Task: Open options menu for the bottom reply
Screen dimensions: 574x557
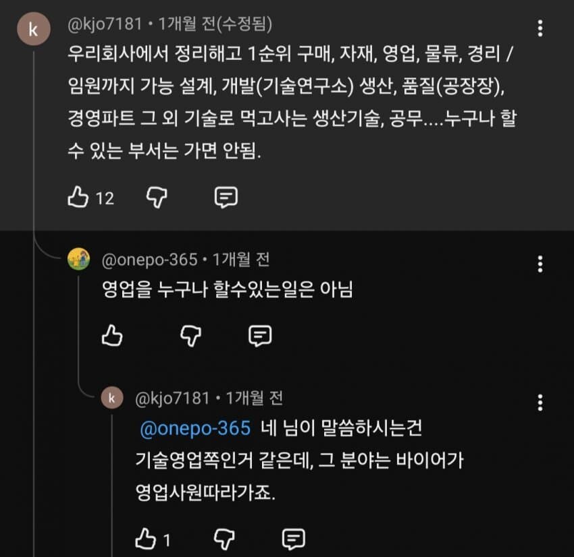Action: [540, 403]
